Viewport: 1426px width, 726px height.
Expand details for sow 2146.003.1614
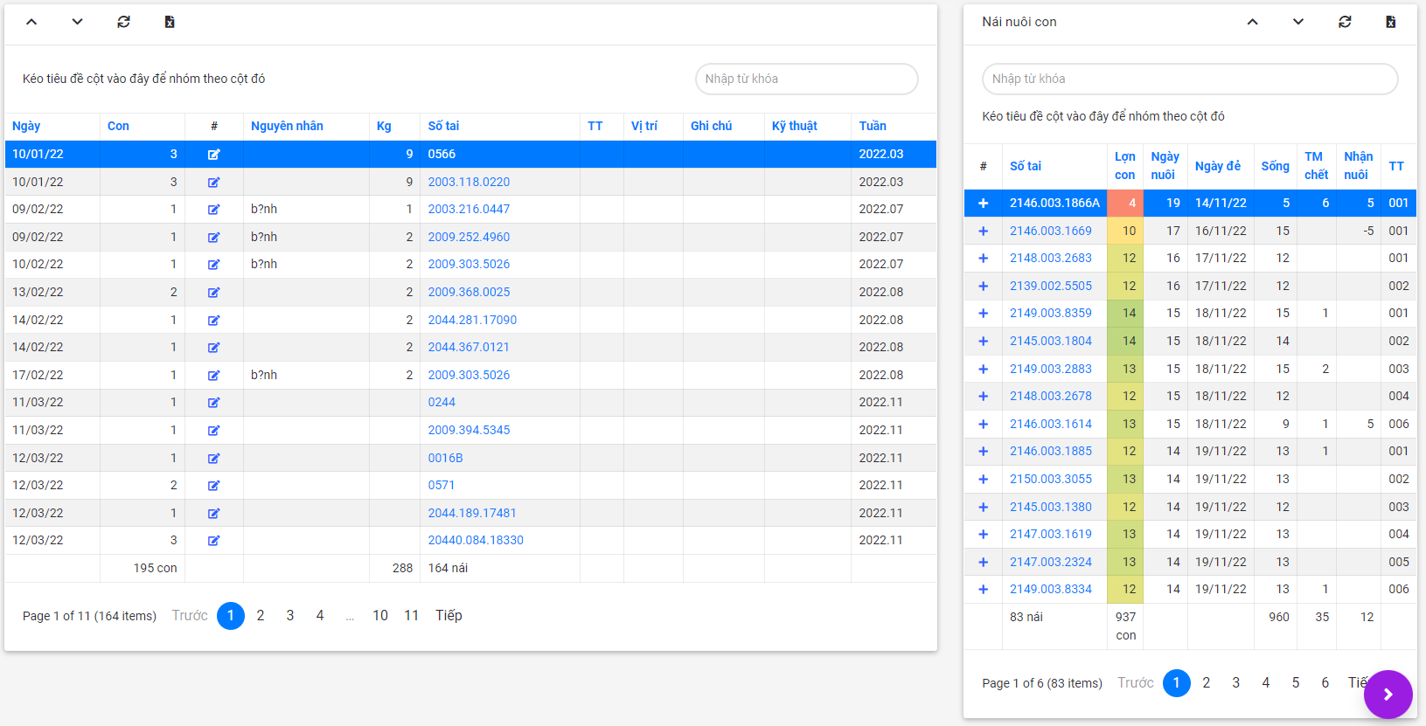[984, 424]
